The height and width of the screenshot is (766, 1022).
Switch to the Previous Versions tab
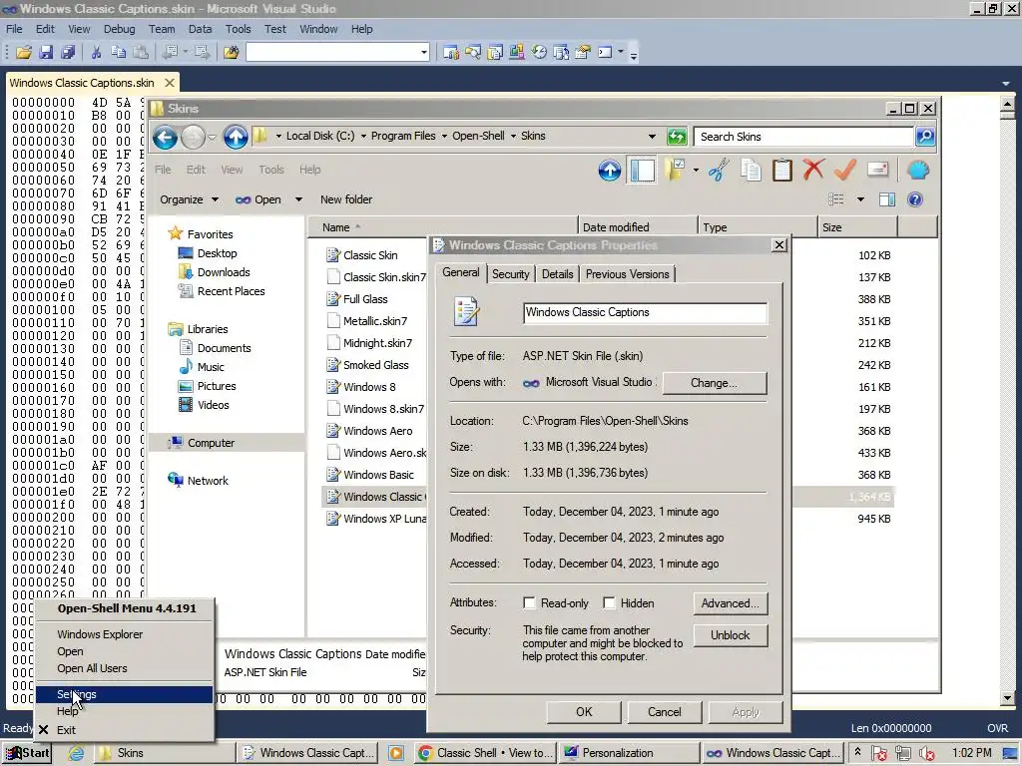click(x=627, y=274)
